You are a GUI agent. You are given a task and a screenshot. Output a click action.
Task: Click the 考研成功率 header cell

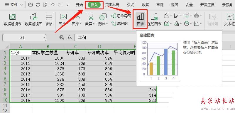[x=99, y=53]
